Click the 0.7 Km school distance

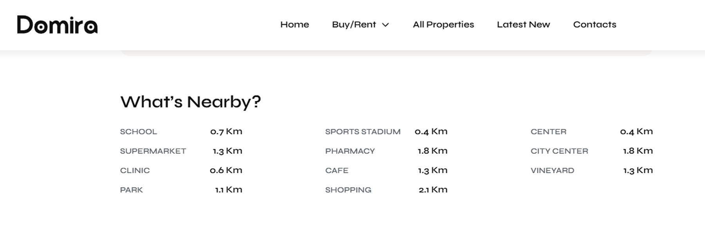coord(226,132)
